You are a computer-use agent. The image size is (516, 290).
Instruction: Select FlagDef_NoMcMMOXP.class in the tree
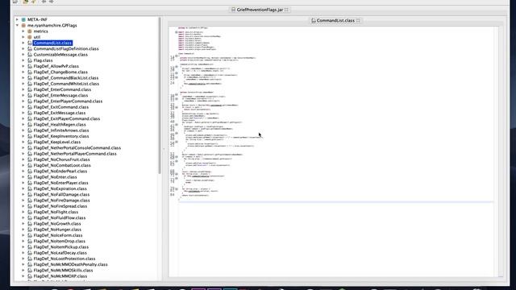coord(60,276)
